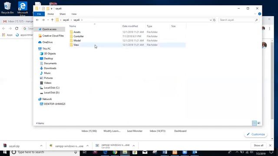
Task: Open Dashboard shortcut in Chrome
Action: [x=180, y=131]
